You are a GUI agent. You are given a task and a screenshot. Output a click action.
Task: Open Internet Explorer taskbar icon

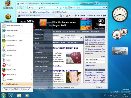pos(11,96)
